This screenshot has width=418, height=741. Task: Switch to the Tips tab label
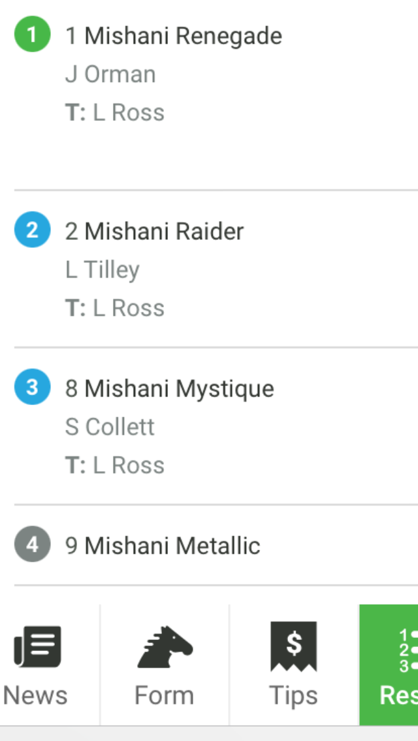pyautogui.click(x=293, y=696)
